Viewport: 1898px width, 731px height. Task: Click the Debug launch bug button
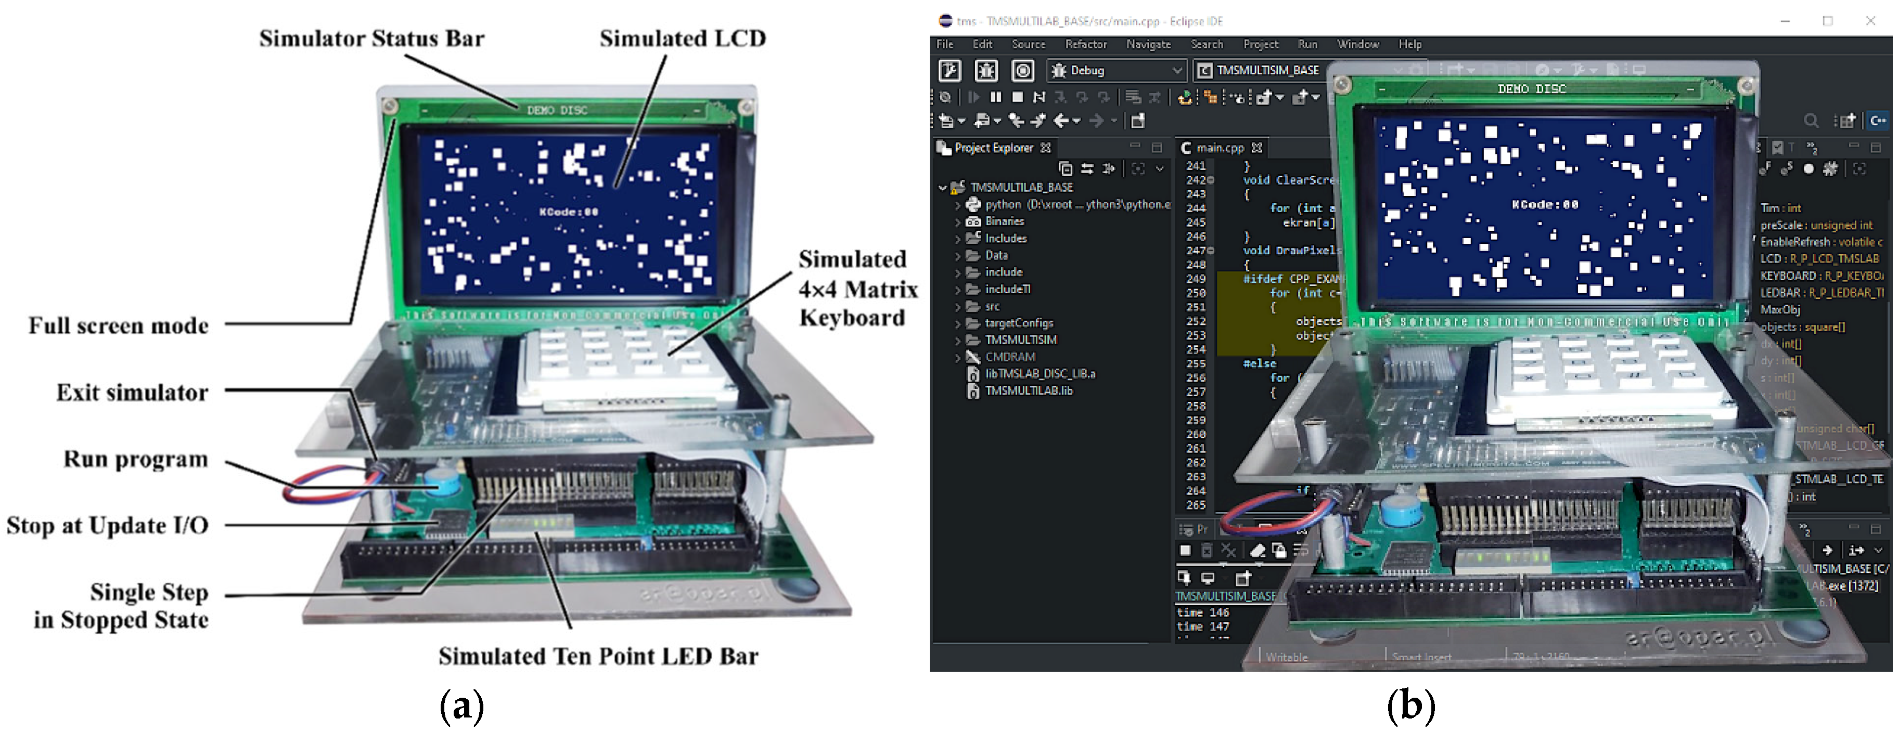click(x=986, y=71)
